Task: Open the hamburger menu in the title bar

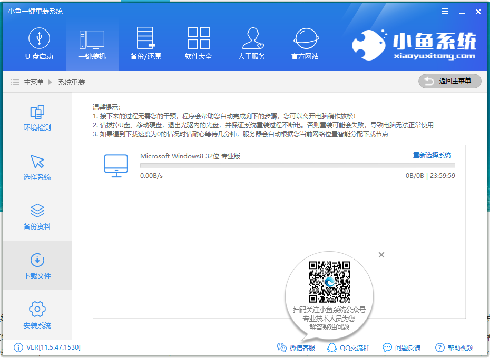Action: pos(445,11)
